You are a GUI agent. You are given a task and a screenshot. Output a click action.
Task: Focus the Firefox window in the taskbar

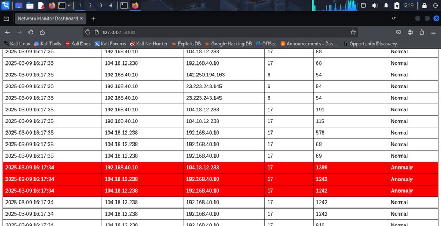click(x=135, y=5)
